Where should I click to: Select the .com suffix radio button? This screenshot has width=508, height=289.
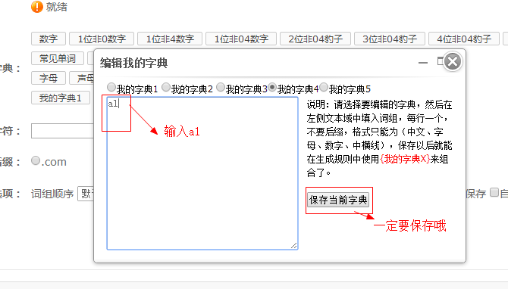[36, 160]
